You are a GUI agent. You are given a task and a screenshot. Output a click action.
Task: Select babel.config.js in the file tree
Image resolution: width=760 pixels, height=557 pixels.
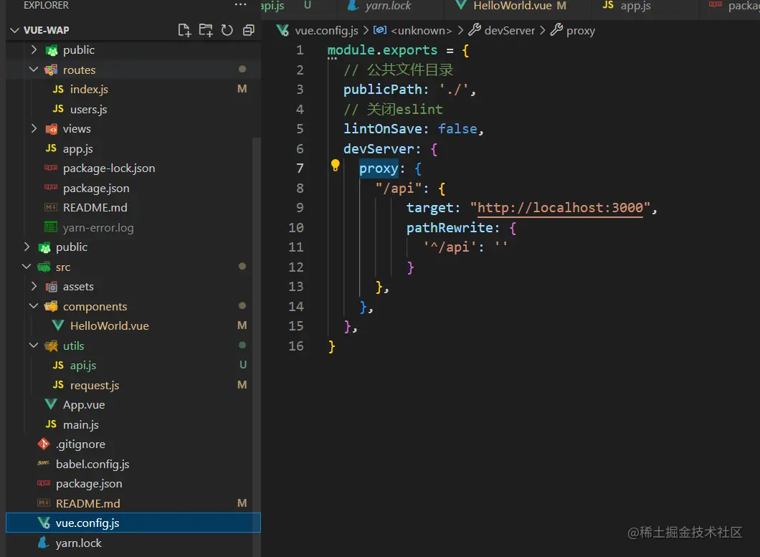92,465
